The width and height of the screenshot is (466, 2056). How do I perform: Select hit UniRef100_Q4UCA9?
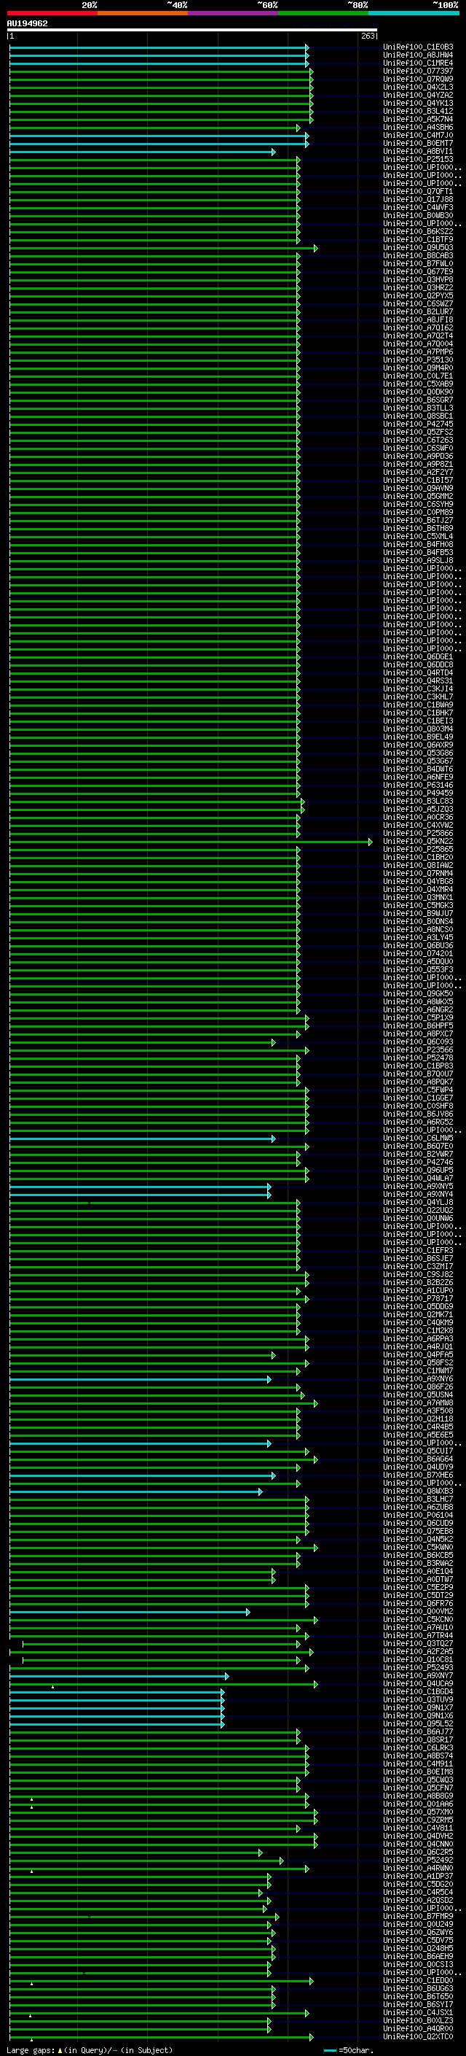(x=418, y=1684)
